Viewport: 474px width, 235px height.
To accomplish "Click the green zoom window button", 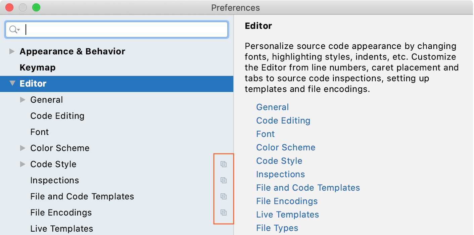I will click(x=36, y=7).
